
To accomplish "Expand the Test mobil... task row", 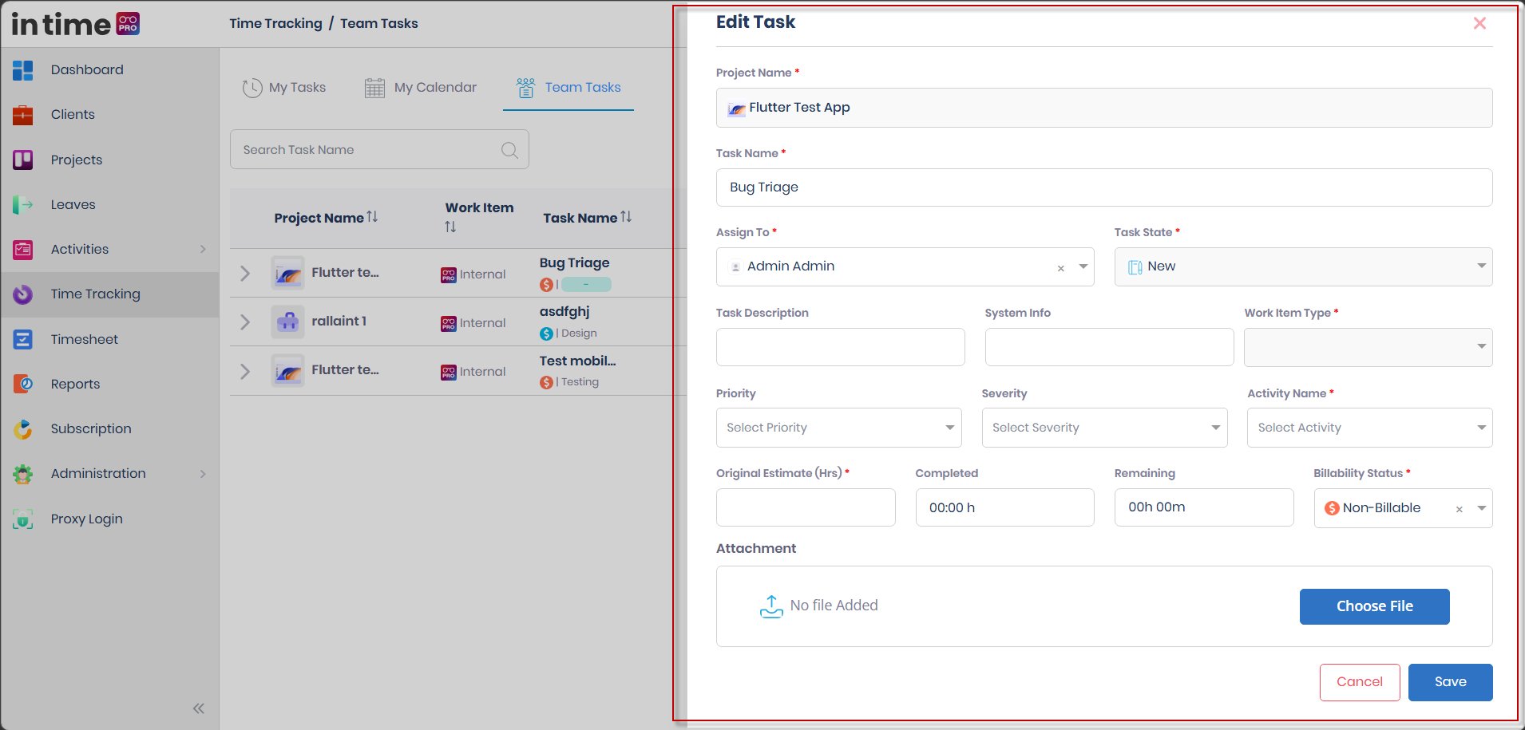I will 245,371.
